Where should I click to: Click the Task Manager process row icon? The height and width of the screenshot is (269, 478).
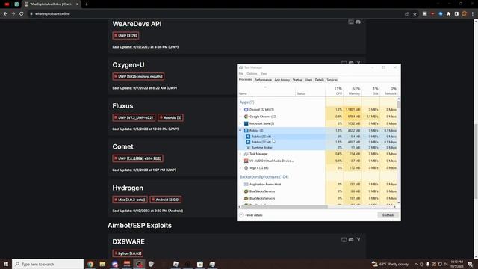pyautogui.click(x=246, y=154)
